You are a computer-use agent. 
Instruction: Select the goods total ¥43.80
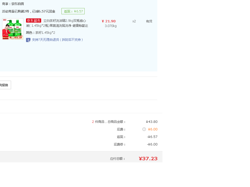point(152,122)
